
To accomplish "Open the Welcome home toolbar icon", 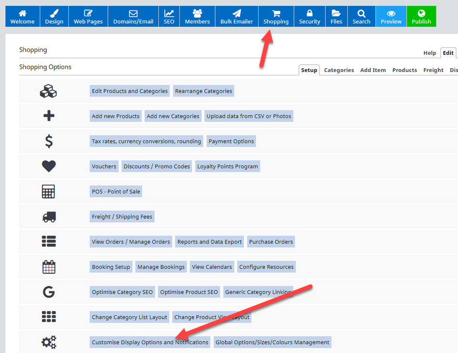I will coord(22,16).
